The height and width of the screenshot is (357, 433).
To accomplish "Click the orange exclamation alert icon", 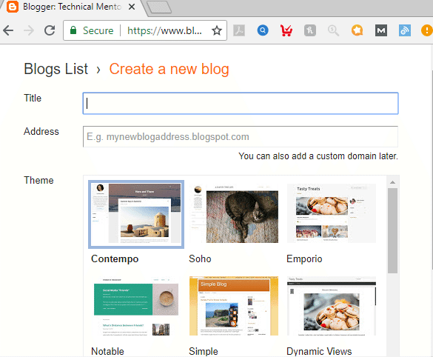I will tap(426, 30).
